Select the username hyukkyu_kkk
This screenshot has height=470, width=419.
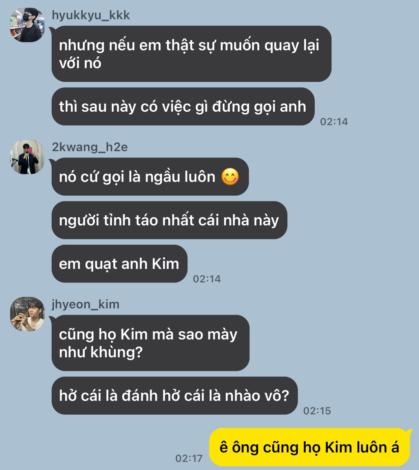[x=91, y=15]
